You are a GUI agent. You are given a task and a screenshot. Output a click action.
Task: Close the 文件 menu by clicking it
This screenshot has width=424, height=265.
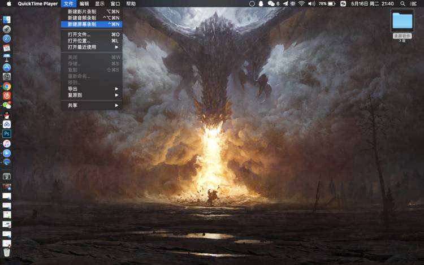68,4
